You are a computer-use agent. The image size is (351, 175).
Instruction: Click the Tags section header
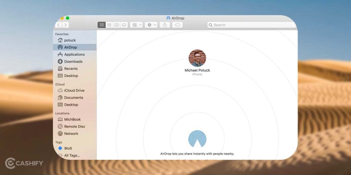point(59,142)
